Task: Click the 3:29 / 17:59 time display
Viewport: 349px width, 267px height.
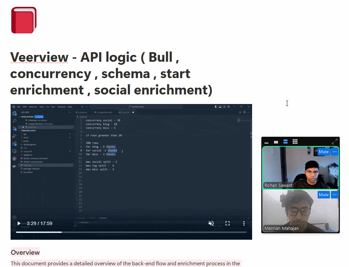Action: point(40,223)
